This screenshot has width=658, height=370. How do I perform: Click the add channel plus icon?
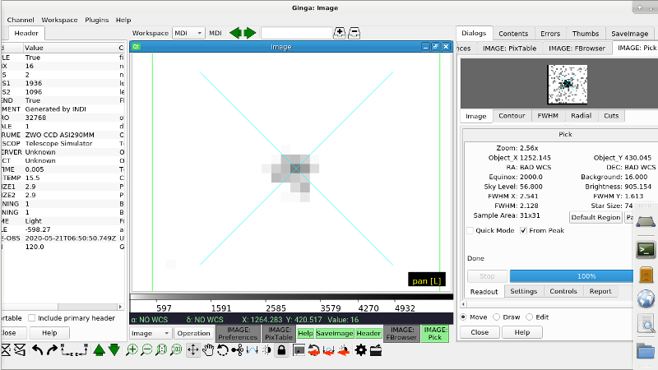click(340, 33)
